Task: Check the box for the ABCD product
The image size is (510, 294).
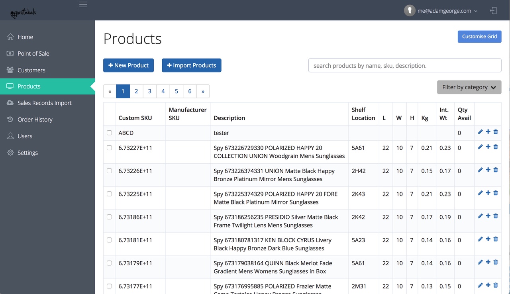Action: point(109,133)
